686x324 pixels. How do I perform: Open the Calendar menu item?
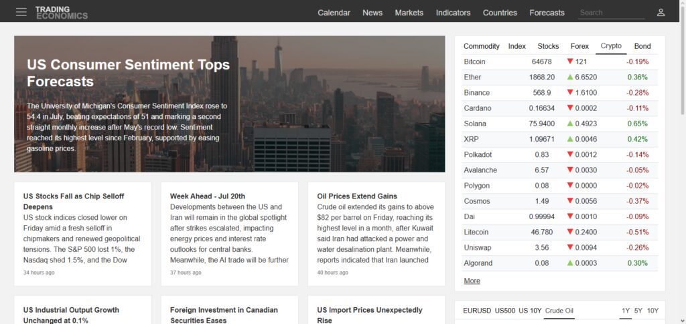tap(334, 13)
